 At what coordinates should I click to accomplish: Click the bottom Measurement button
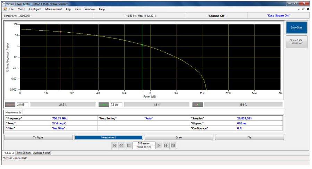pos(108,137)
